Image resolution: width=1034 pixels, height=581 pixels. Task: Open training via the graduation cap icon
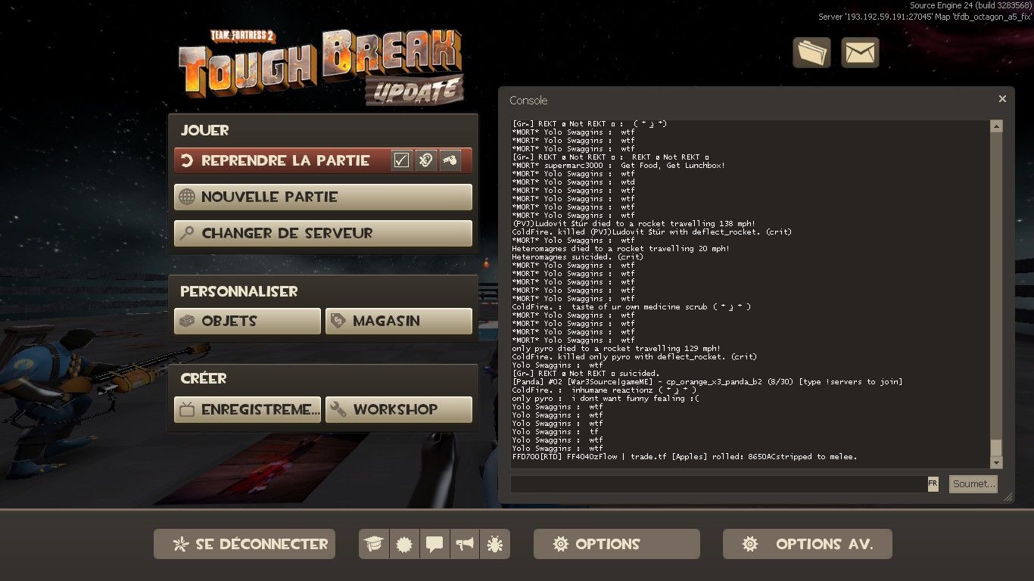(374, 544)
